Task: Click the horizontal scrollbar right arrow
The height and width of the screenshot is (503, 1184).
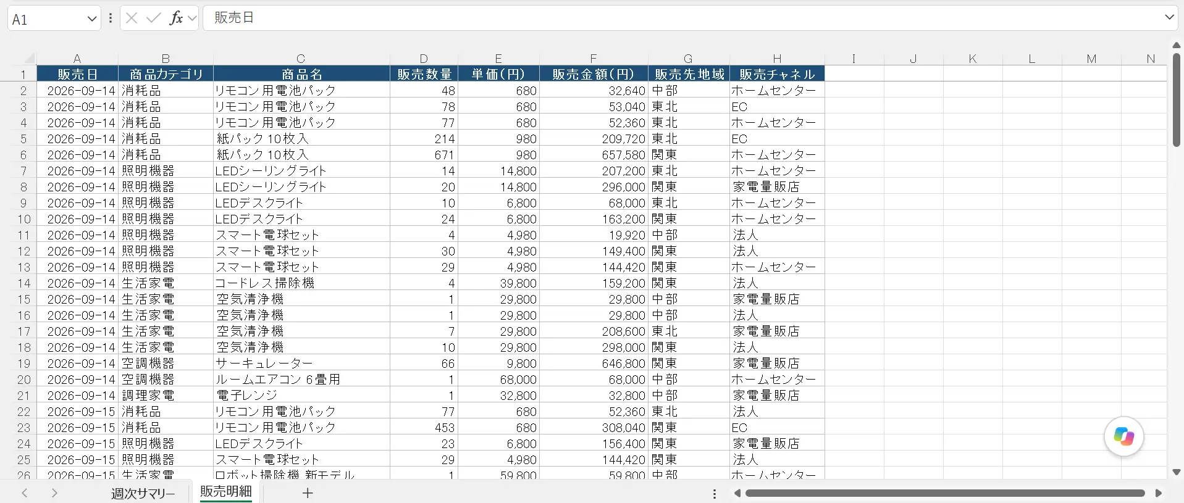Action: tap(1159, 493)
